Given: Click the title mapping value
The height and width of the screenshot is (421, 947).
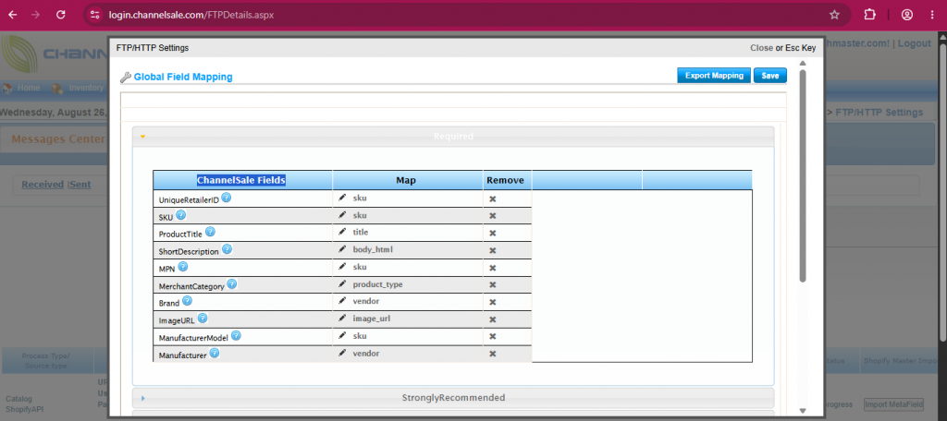Looking at the screenshot, I should 361,232.
